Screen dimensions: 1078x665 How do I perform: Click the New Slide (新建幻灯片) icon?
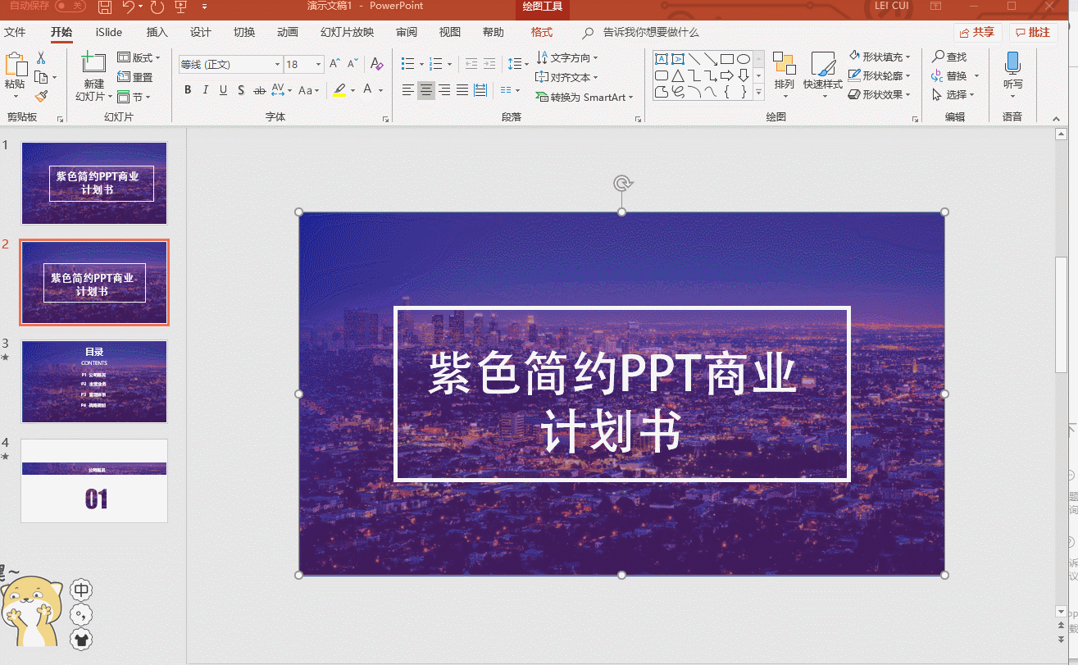point(94,64)
